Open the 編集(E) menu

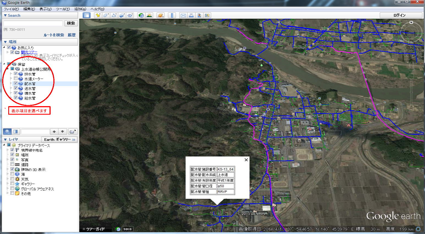tap(29, 9)
